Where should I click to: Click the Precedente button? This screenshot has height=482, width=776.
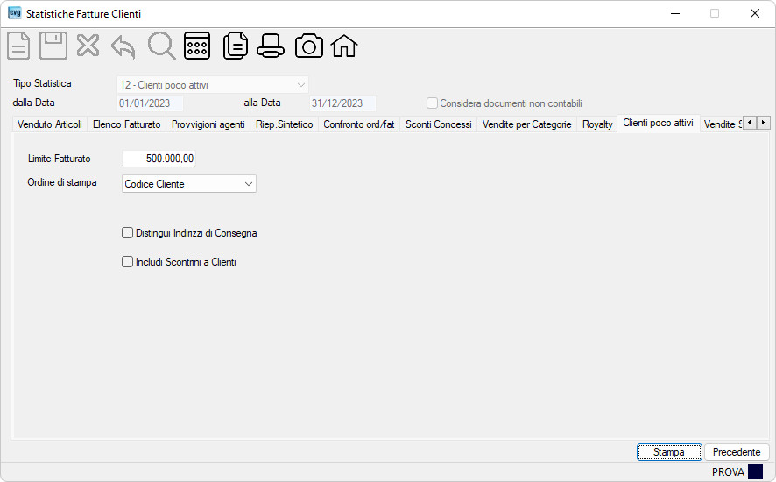pyautogui.click(x=737, y=452)
